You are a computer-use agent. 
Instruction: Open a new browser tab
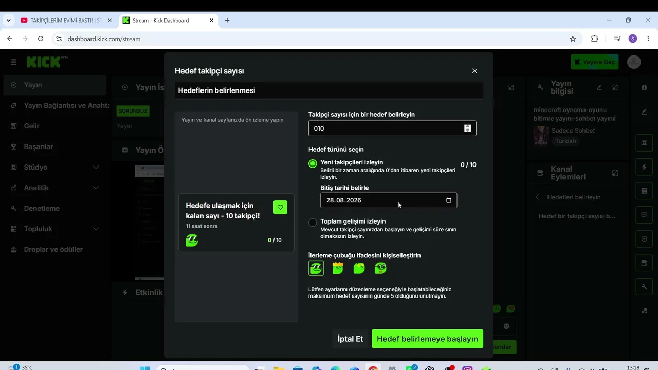227,21
